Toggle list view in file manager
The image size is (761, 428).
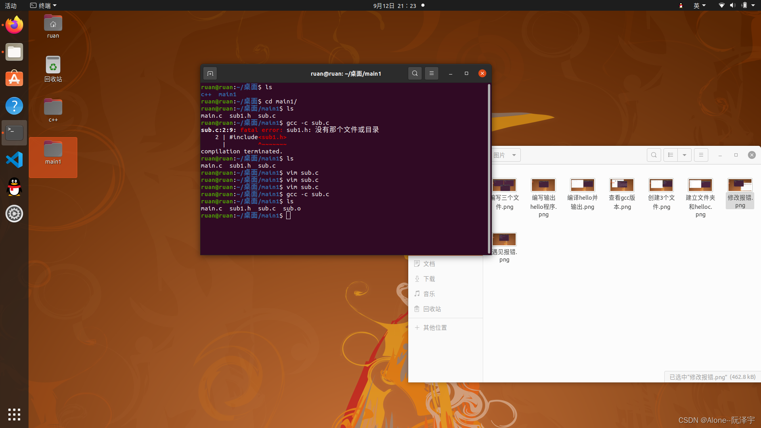671,155
